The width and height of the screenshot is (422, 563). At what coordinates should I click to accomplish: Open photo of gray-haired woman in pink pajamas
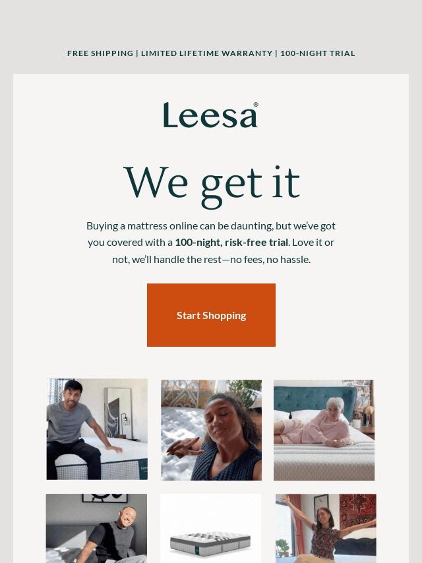point(324,430)
